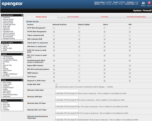Switch to the Port Forwarding tab

(73, 17)
